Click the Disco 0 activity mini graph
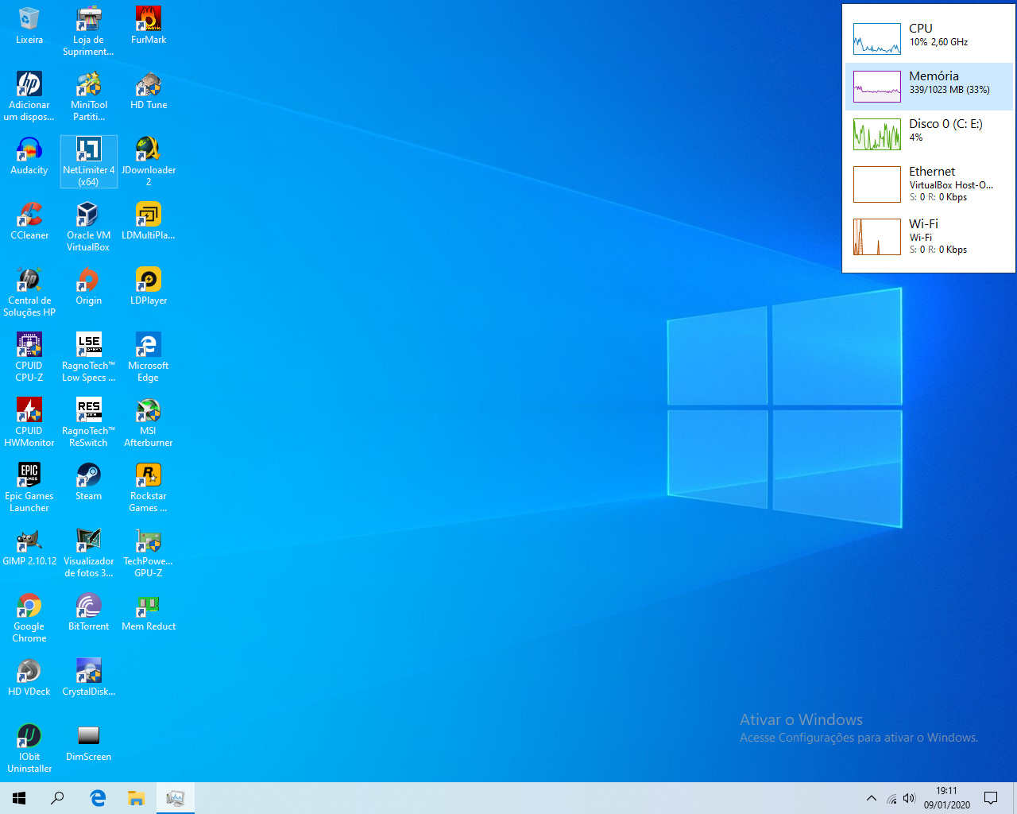Screen dimensions: 1017x814 click(x=877, y=134)
